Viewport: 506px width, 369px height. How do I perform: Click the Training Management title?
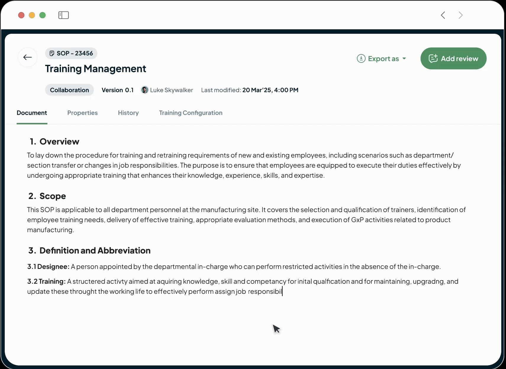click(x=95, y=68)
